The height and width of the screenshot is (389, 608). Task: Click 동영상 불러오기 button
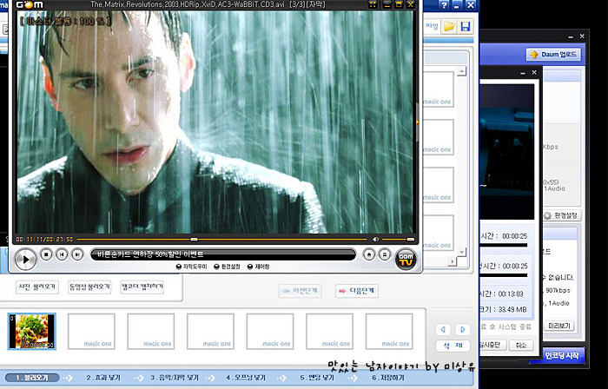89,287
